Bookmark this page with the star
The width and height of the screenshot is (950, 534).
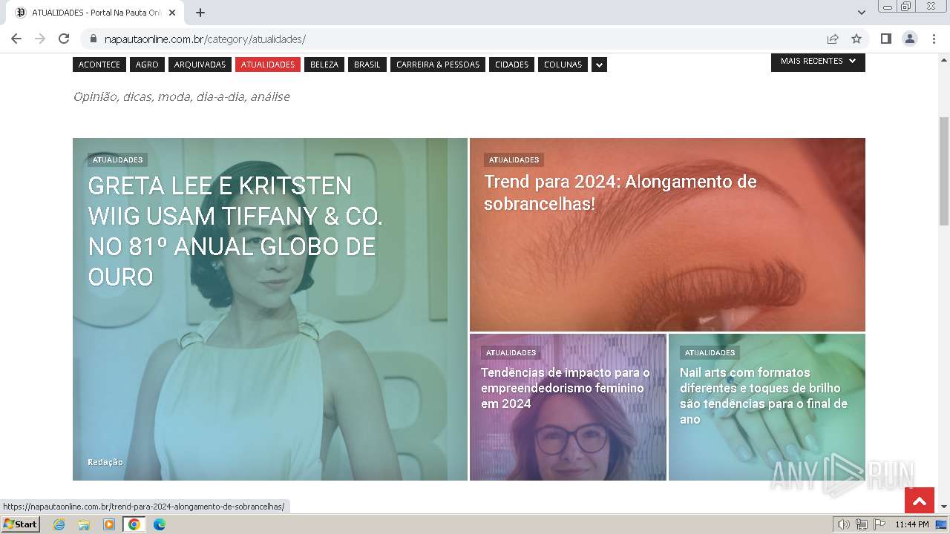coord(856,39)
